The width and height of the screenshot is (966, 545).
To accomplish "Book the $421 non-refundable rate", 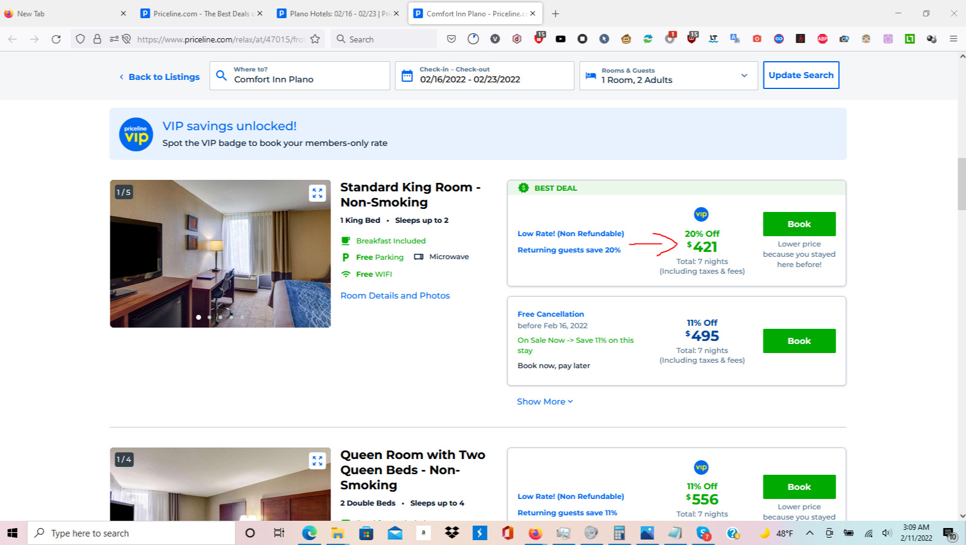I will 799,224.
